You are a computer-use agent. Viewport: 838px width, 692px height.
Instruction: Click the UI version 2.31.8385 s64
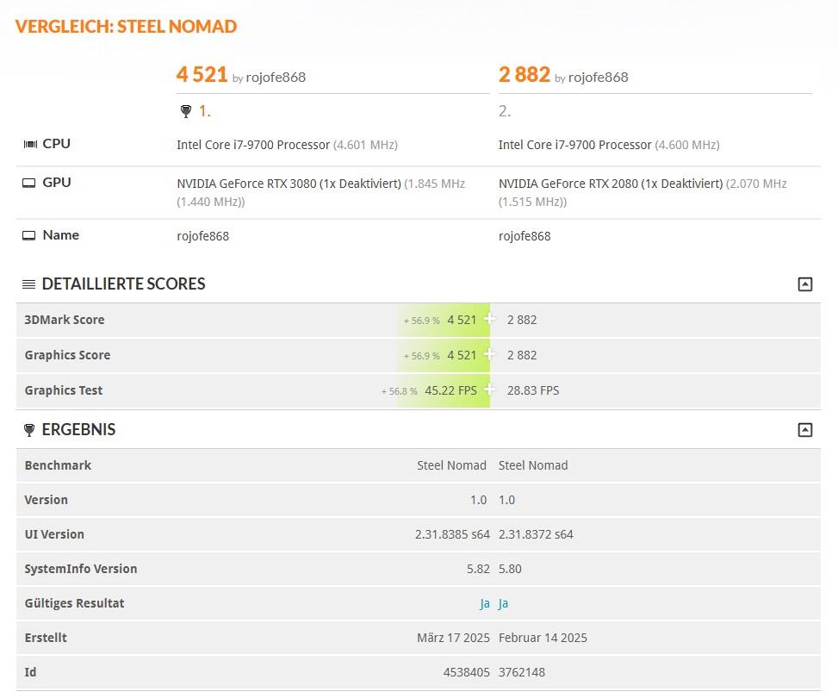[453, 534]
